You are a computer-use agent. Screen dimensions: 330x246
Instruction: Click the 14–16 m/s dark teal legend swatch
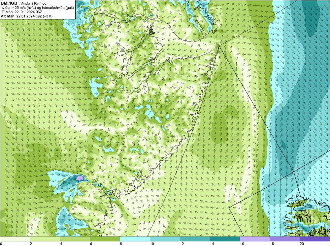click(x=225, y=239)
